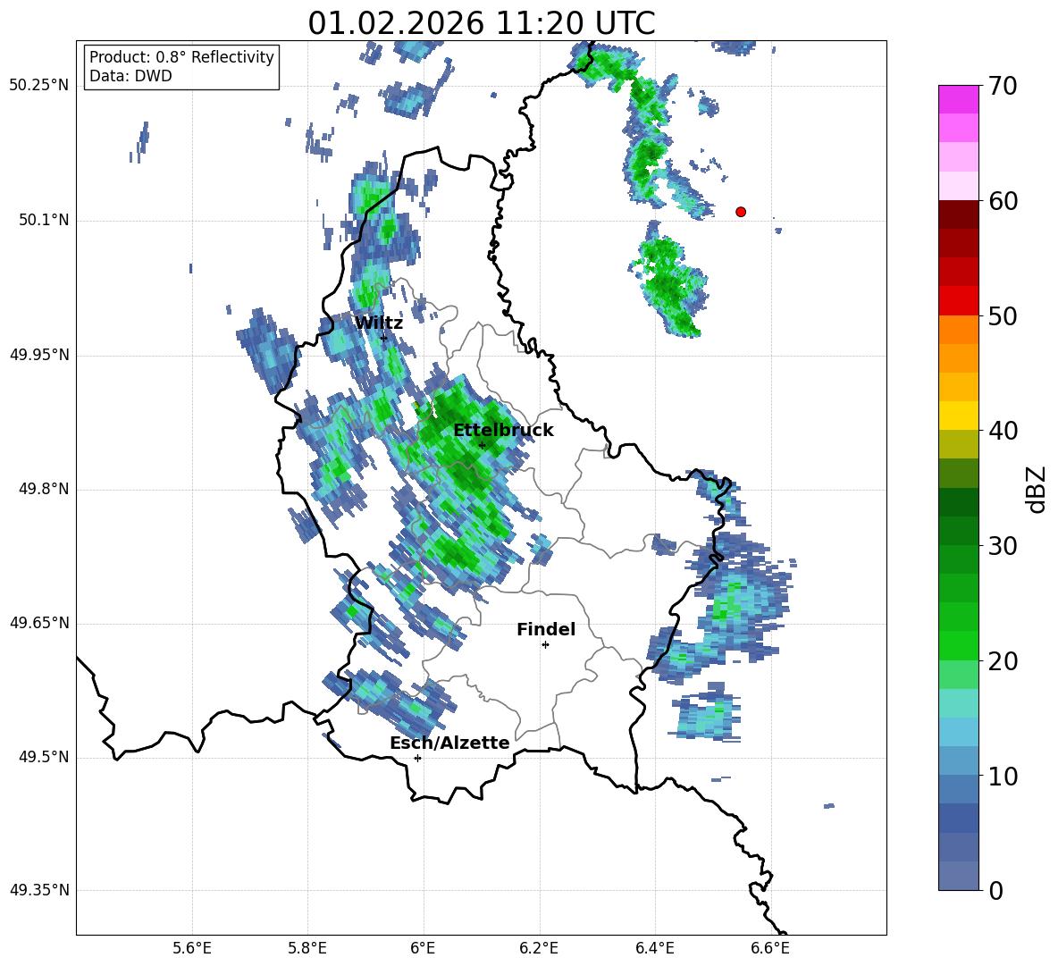Click the Wiltz city label
Screen dimensions: 1058x966
379,323
